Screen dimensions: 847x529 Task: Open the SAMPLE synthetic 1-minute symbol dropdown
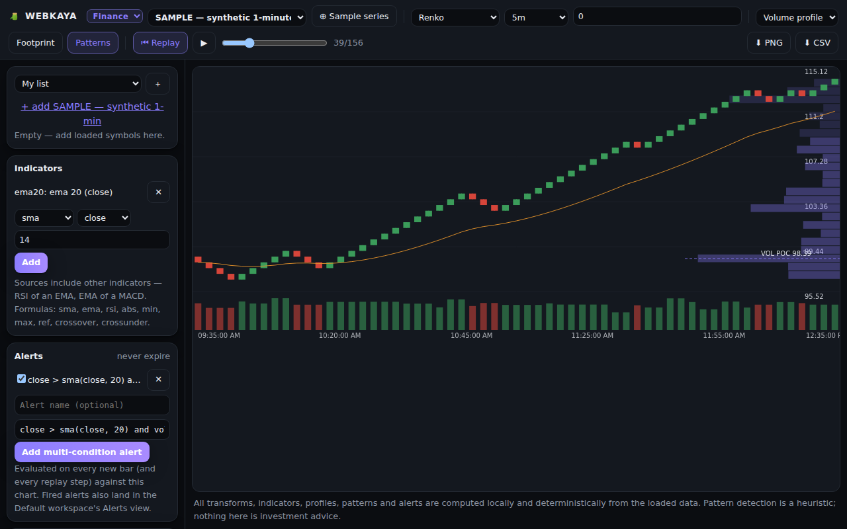(227, 17)
